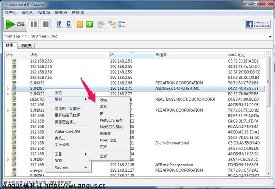The height and width of the screenshot is (189, 275).
Task: Sort by the 名称 column header
Action: [x=69, y=55]
